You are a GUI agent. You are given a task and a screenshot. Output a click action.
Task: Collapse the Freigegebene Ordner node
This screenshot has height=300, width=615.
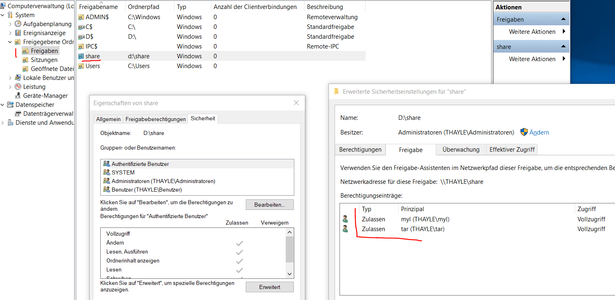point(10,42)
